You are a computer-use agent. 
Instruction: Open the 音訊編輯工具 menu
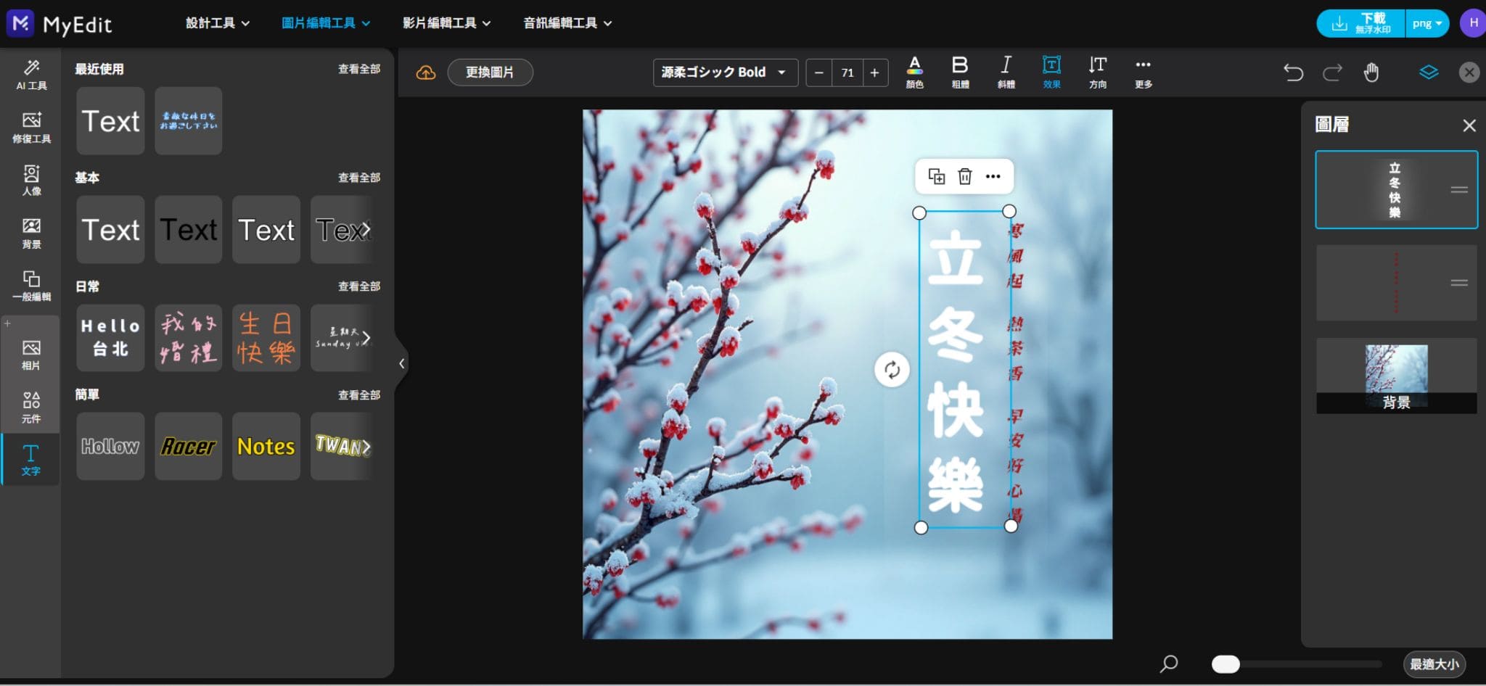point(565,22)
